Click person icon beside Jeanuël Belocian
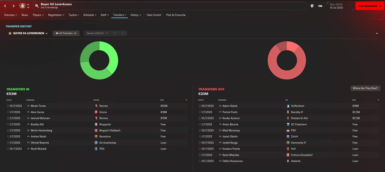Viewport: 385px width, 172px height. (x=28, y=118)
